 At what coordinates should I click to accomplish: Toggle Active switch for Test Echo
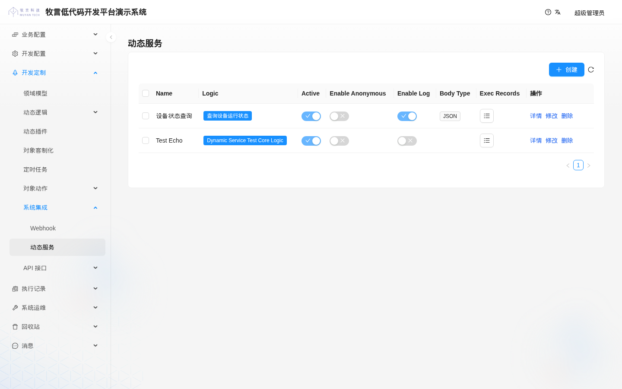[311, 141]
